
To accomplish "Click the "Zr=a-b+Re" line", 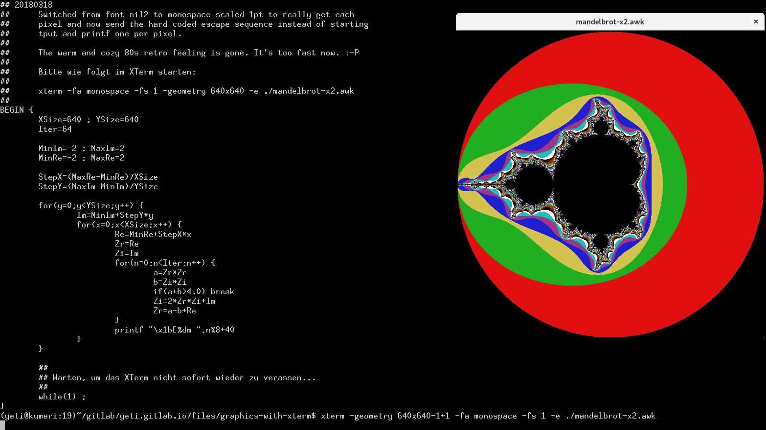I will pyautogui.click(x=174, y=311).
